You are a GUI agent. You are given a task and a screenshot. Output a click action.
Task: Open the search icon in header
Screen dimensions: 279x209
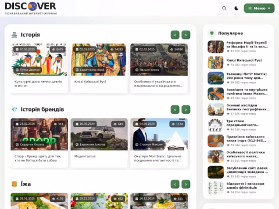tap(224, 8)
